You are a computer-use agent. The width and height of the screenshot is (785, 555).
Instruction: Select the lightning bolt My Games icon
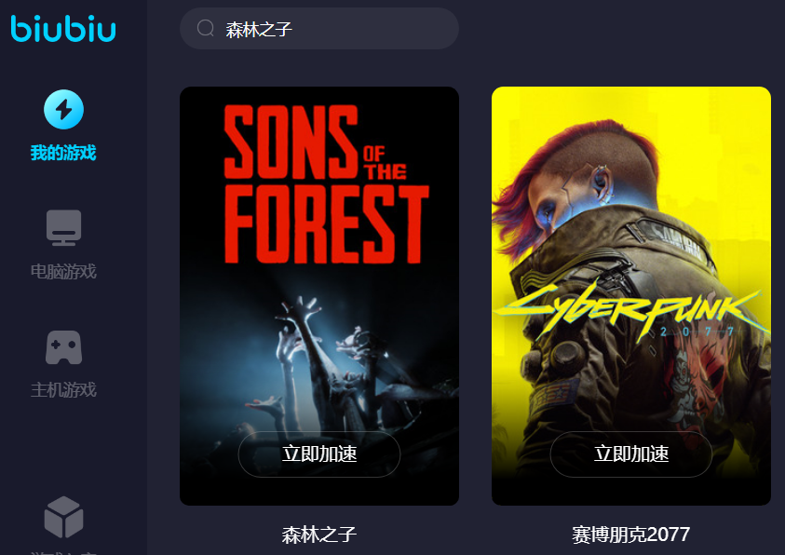tap(63, 109)
